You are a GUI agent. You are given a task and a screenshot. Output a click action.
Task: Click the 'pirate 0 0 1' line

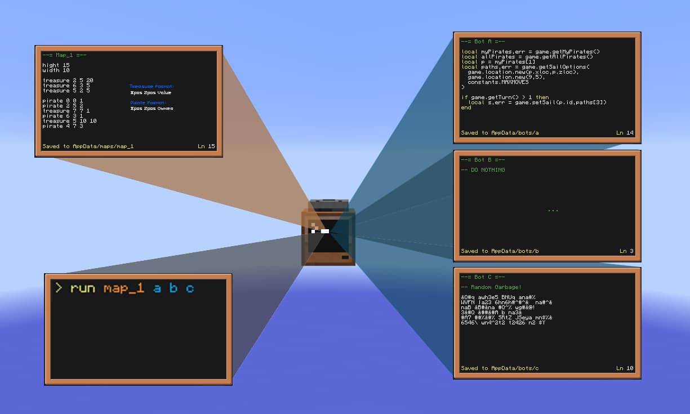click(x=63, y=101)
